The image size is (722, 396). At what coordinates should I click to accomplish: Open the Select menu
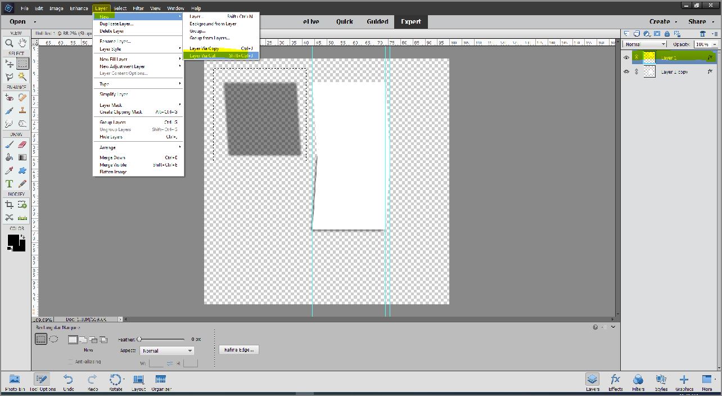coord(120,8)
